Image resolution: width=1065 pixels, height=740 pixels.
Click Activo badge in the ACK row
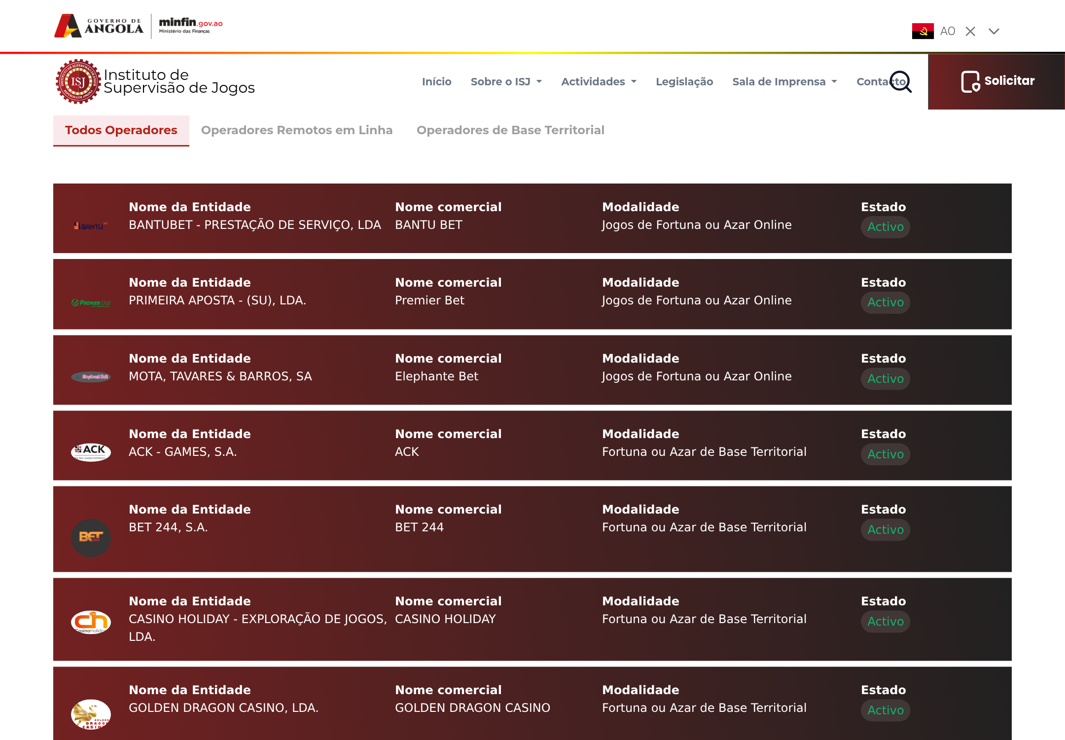tap(886, 454)
